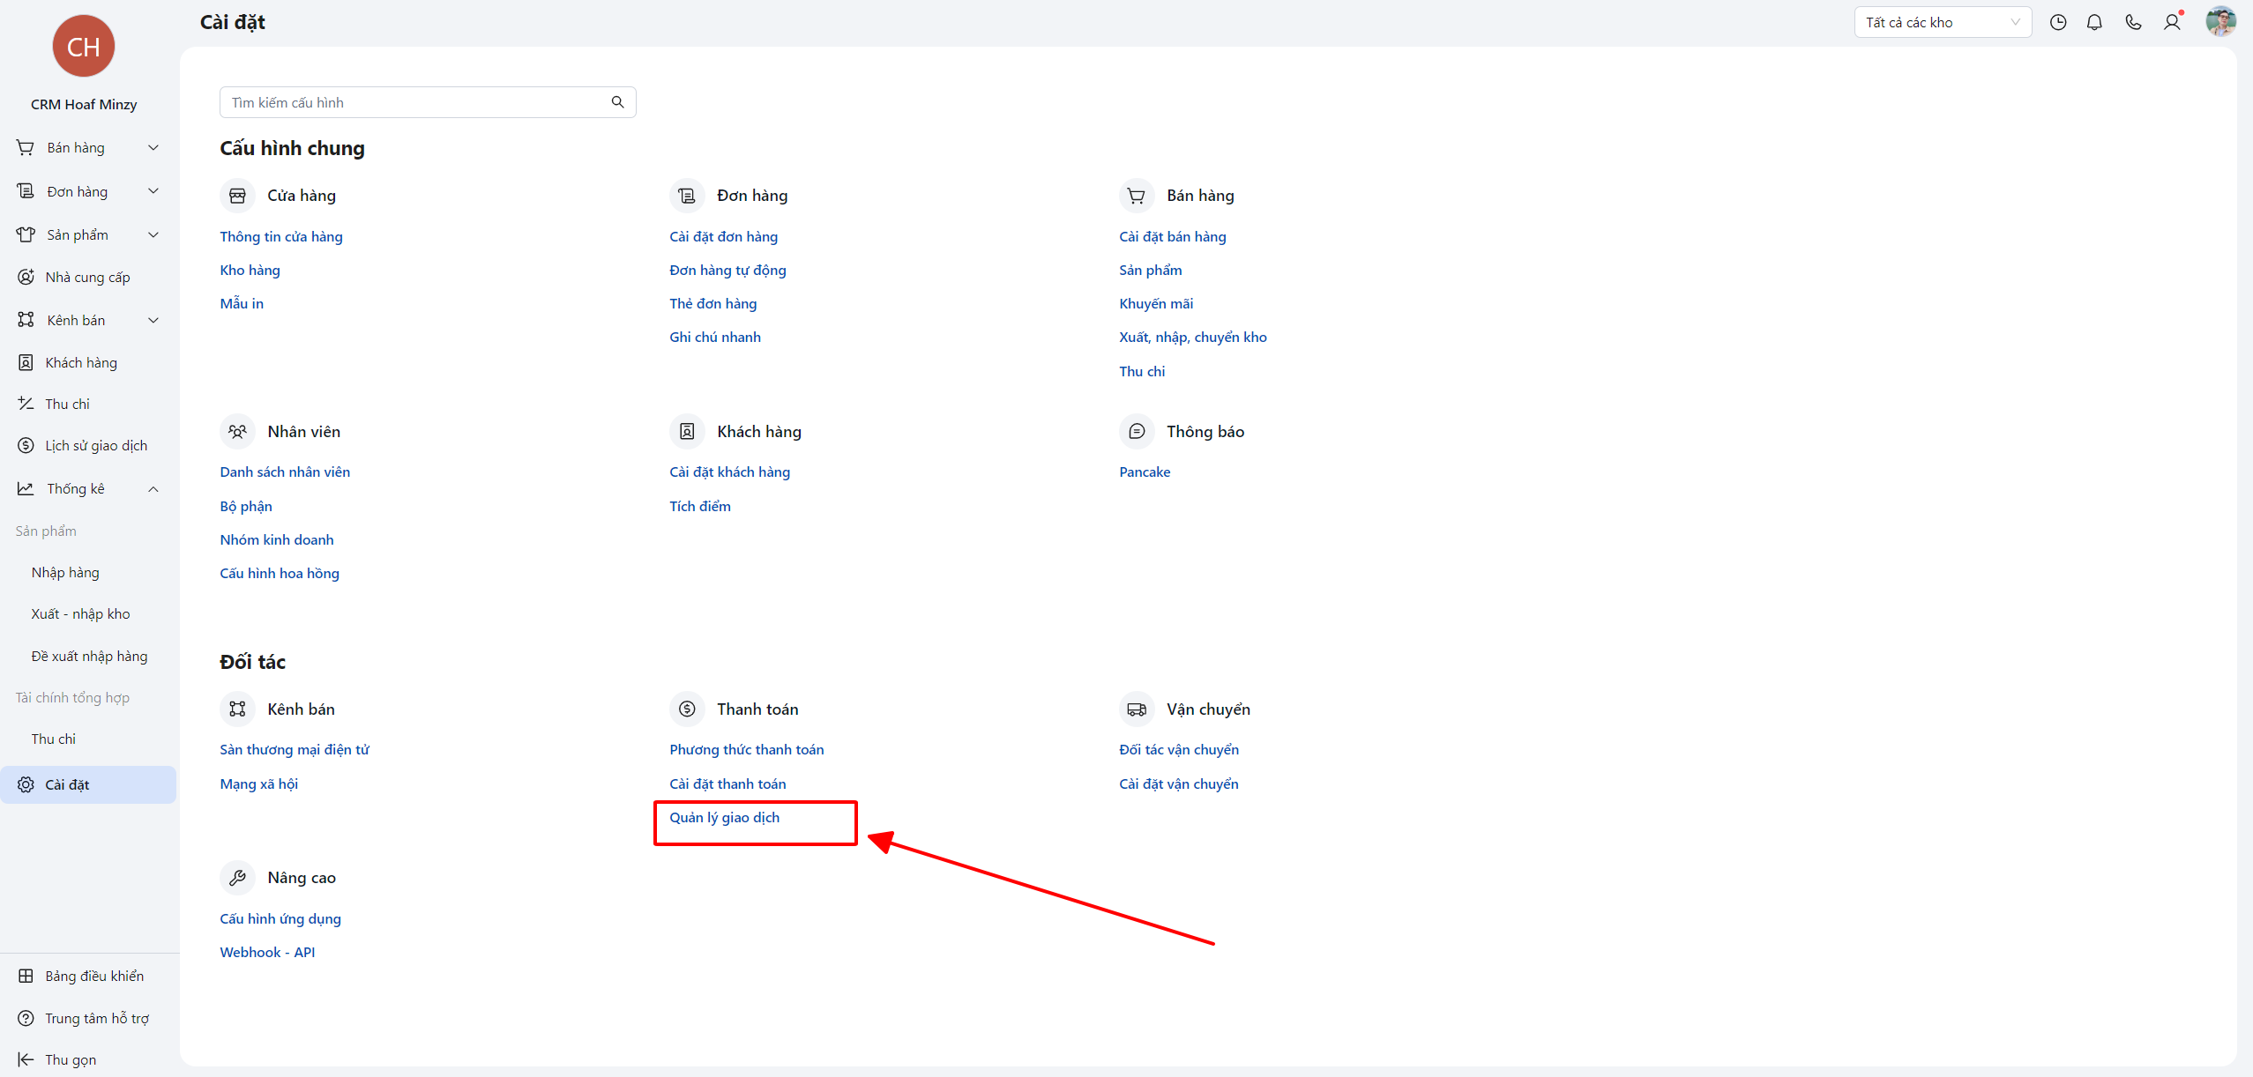Open the Tất cả các kho dropdown
2253x1077 pixels.
(x=1943, y=23)
